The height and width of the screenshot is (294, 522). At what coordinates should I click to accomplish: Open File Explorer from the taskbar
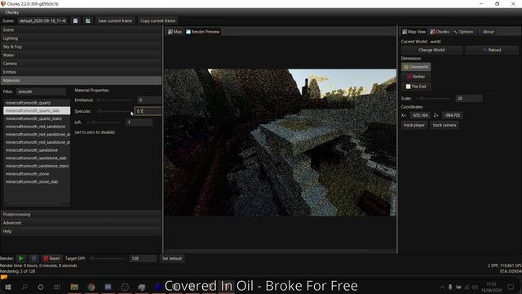(74, 287)
